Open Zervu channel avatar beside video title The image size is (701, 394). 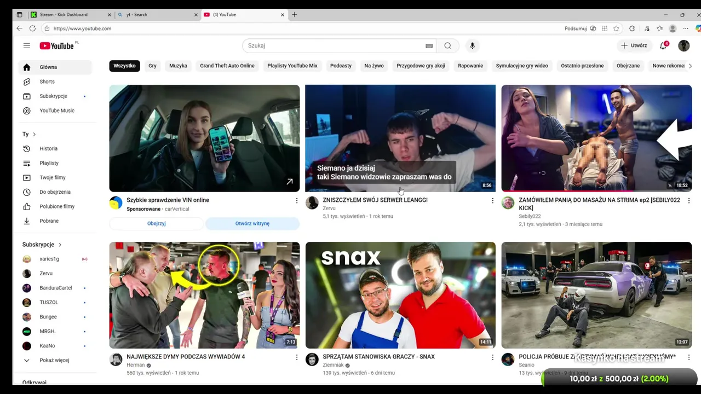coord(312,203)
